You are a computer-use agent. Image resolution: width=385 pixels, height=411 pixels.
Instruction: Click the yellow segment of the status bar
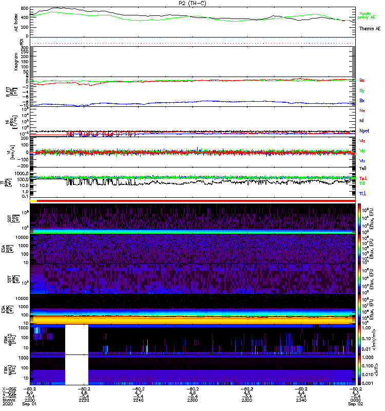point(33,201)
